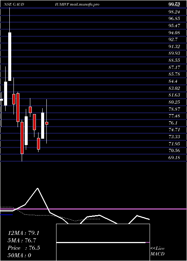
Task: Click the 95.47 price level label
Action: [174, 25]
